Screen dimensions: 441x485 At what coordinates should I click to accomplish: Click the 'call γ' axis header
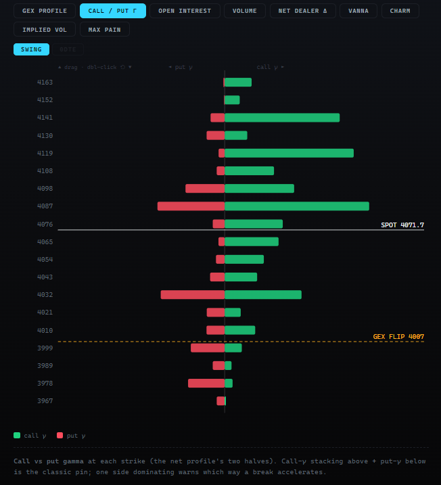coord(271,67)
